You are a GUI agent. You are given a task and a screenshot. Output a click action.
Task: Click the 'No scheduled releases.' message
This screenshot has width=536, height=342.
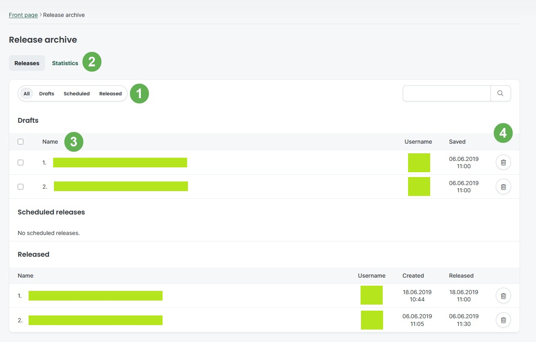click(x=49, y=233)
